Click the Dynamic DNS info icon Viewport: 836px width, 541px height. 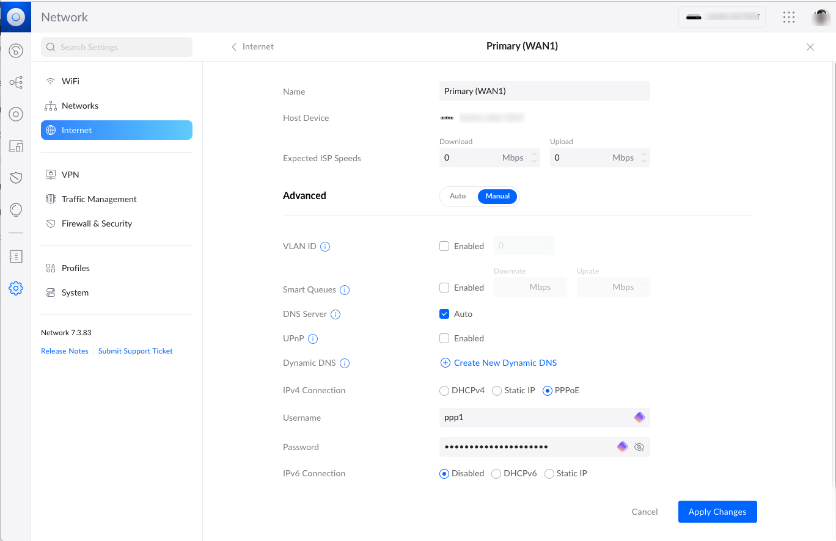(x=345, y=363)
